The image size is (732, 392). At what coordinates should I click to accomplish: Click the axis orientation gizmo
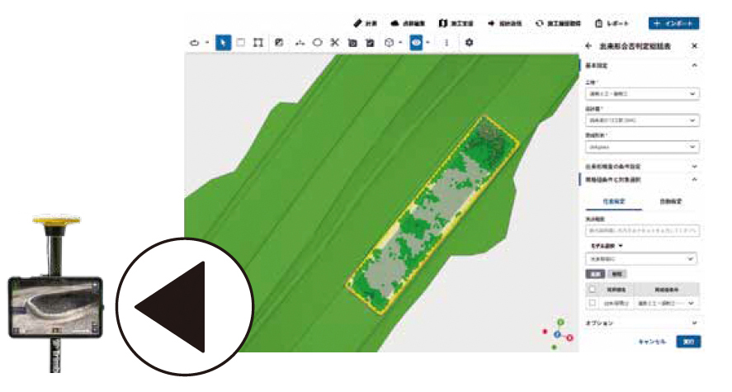(558, 334)
